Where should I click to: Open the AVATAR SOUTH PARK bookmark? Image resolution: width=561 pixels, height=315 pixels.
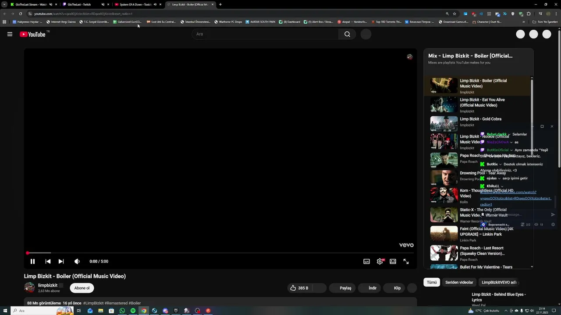261,21
